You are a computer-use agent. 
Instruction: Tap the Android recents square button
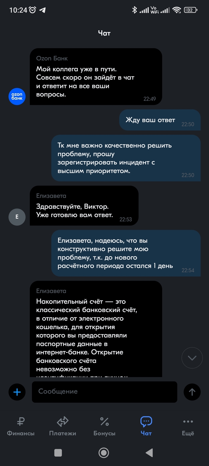[x=58, y=453]
